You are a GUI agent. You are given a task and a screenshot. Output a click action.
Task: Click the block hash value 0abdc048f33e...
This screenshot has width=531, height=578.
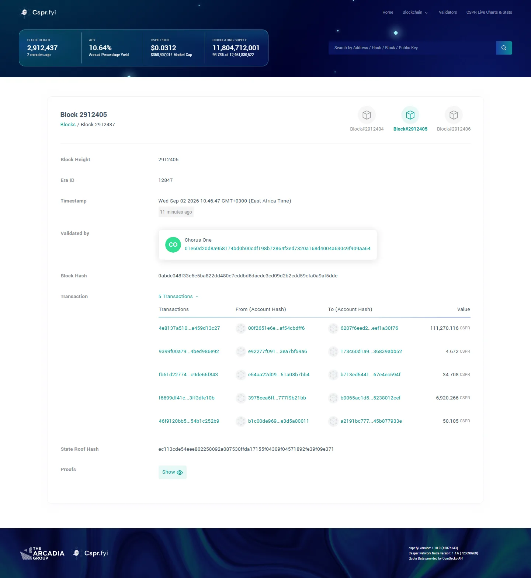click(x=248, y=276)
